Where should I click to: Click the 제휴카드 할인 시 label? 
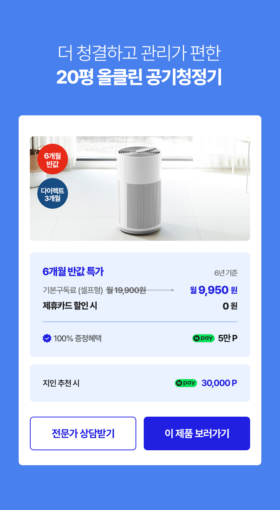click(x=70, y=306)
